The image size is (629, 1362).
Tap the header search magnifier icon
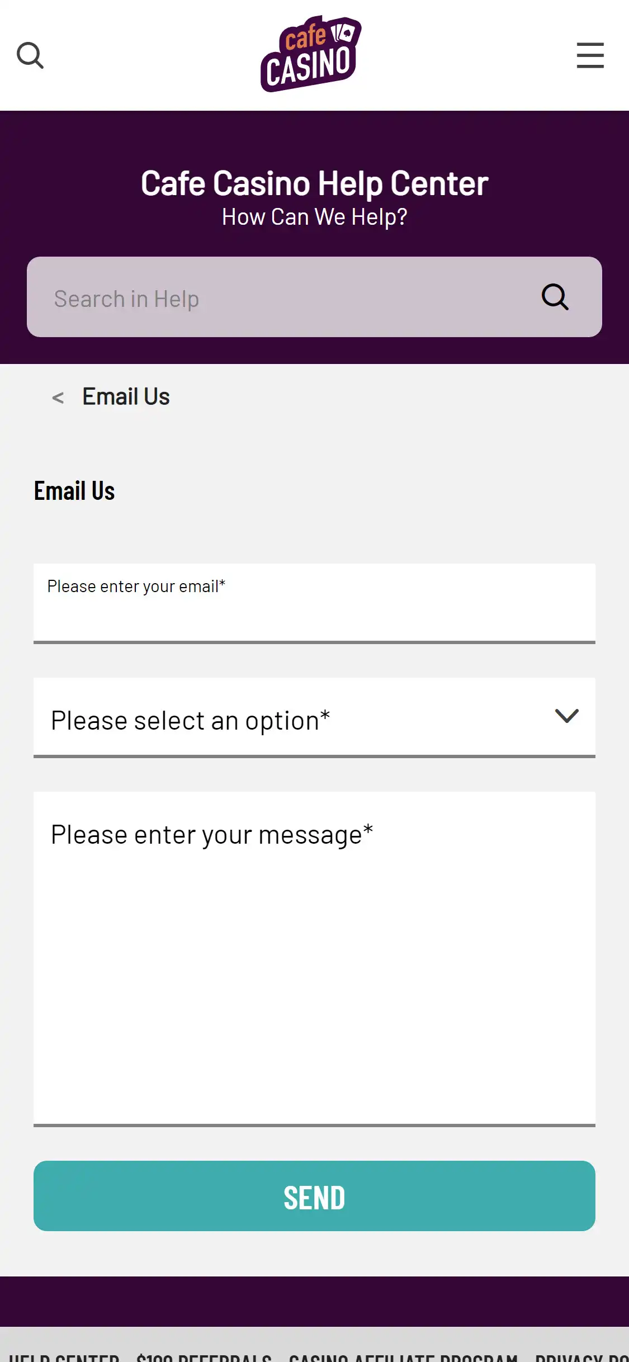(x=30, y=55)
